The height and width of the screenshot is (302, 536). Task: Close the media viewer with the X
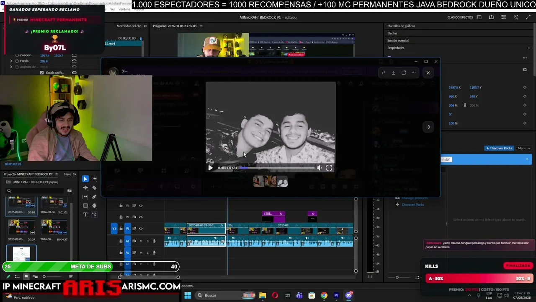coord(428,73)
